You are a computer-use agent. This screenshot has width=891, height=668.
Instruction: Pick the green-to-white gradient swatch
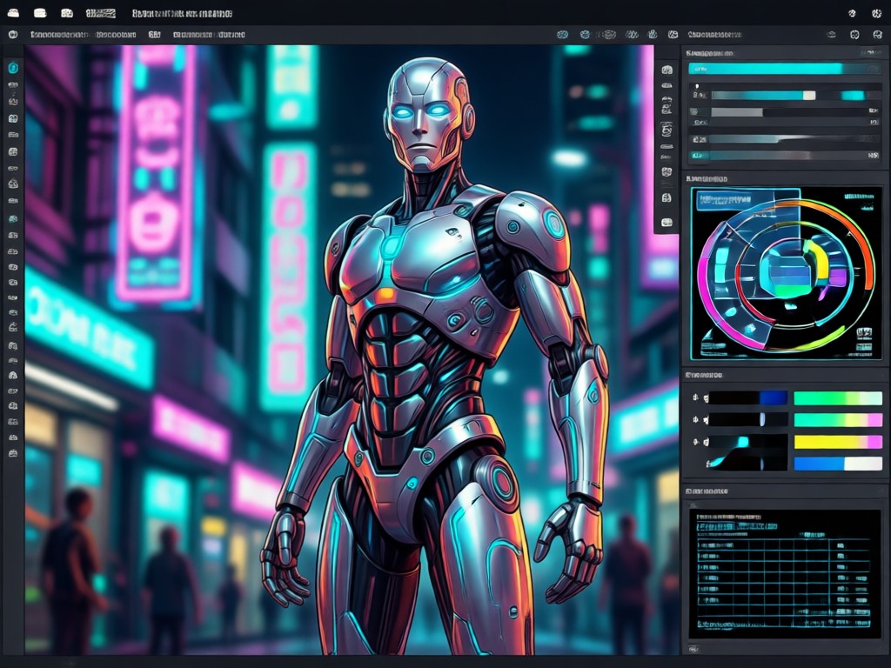point(838,398)
